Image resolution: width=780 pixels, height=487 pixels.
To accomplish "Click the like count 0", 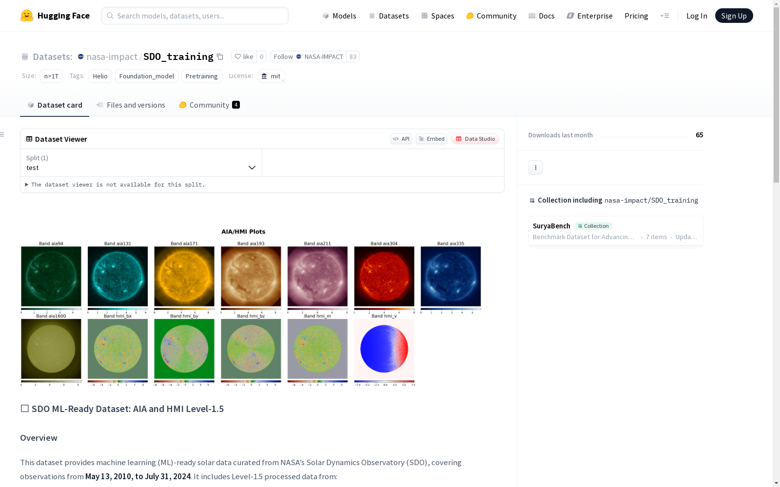I will click(x=262, y=56).
